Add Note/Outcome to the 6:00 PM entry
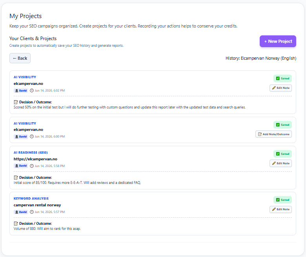The image size is (306, 257). 273,134
